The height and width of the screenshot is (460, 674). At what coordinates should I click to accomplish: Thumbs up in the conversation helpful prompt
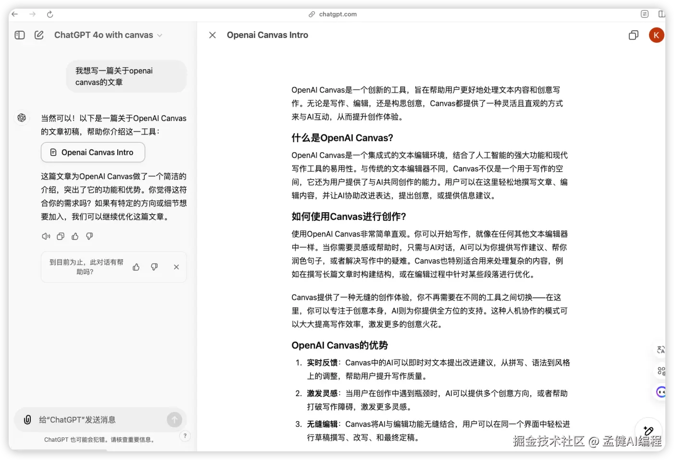point(136,267)
